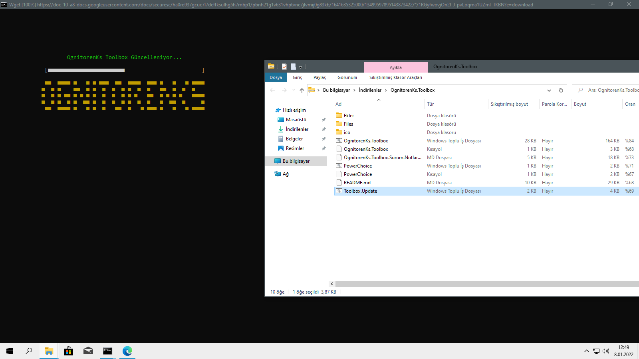
Task: Open the Dosya tab
Action: [x=276, y=77]
